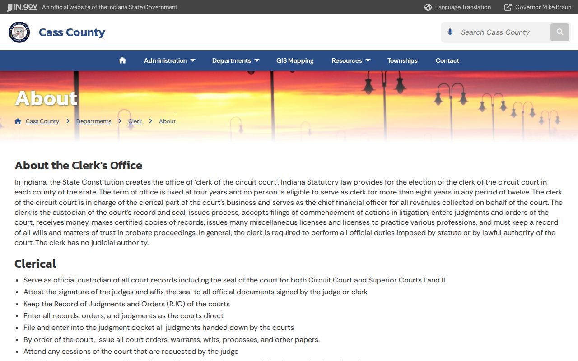Click the Cass County seal logo
Image resolution: width=578 pixels, height=361 pixels.
click(x=19, y=32)
